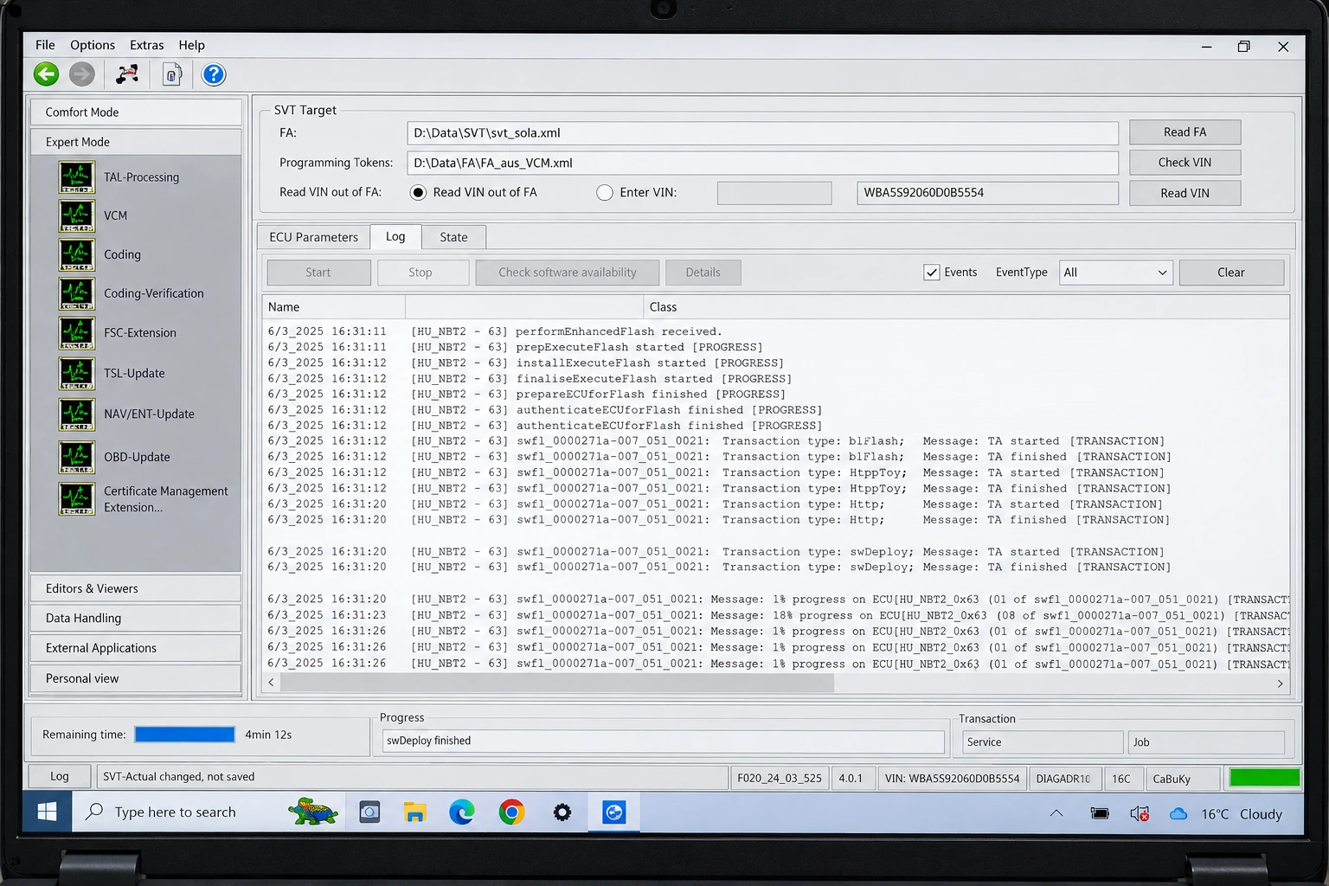Switch to the ECU Parameters tab
The image size is (1329, 886).
click(313, 237)
